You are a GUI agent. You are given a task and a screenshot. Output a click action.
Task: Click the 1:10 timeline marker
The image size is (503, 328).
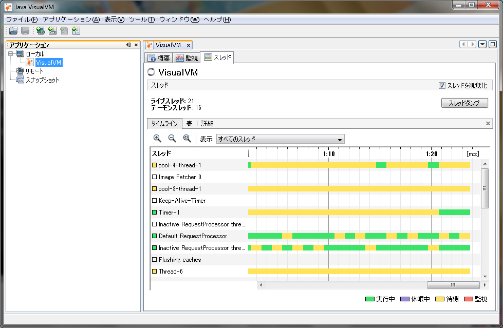tap(329, 154)
